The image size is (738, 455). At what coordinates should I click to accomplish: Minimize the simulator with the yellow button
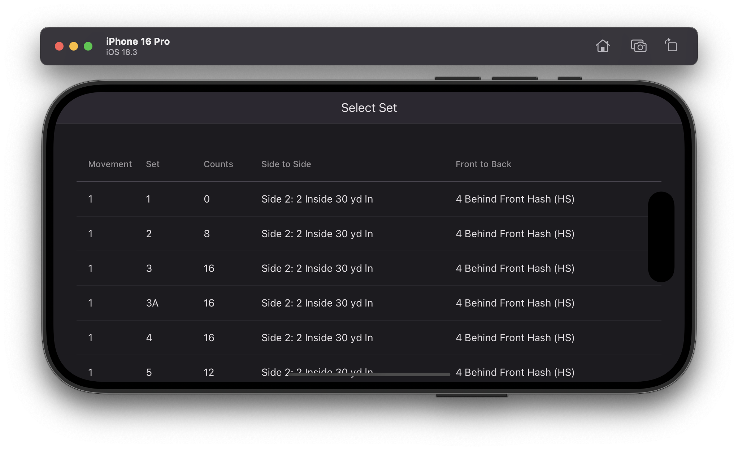[74, 46]
